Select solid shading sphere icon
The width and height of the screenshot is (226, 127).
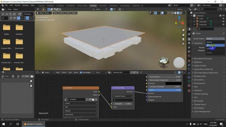[175, 13]
